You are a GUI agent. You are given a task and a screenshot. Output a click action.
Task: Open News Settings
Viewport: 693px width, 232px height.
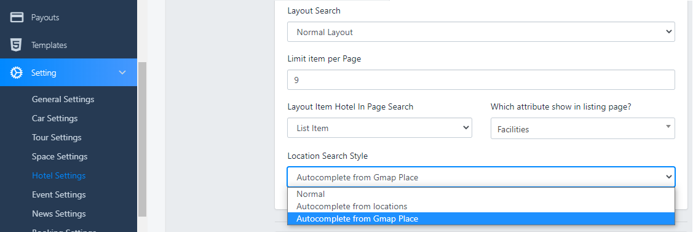[59, 214]
